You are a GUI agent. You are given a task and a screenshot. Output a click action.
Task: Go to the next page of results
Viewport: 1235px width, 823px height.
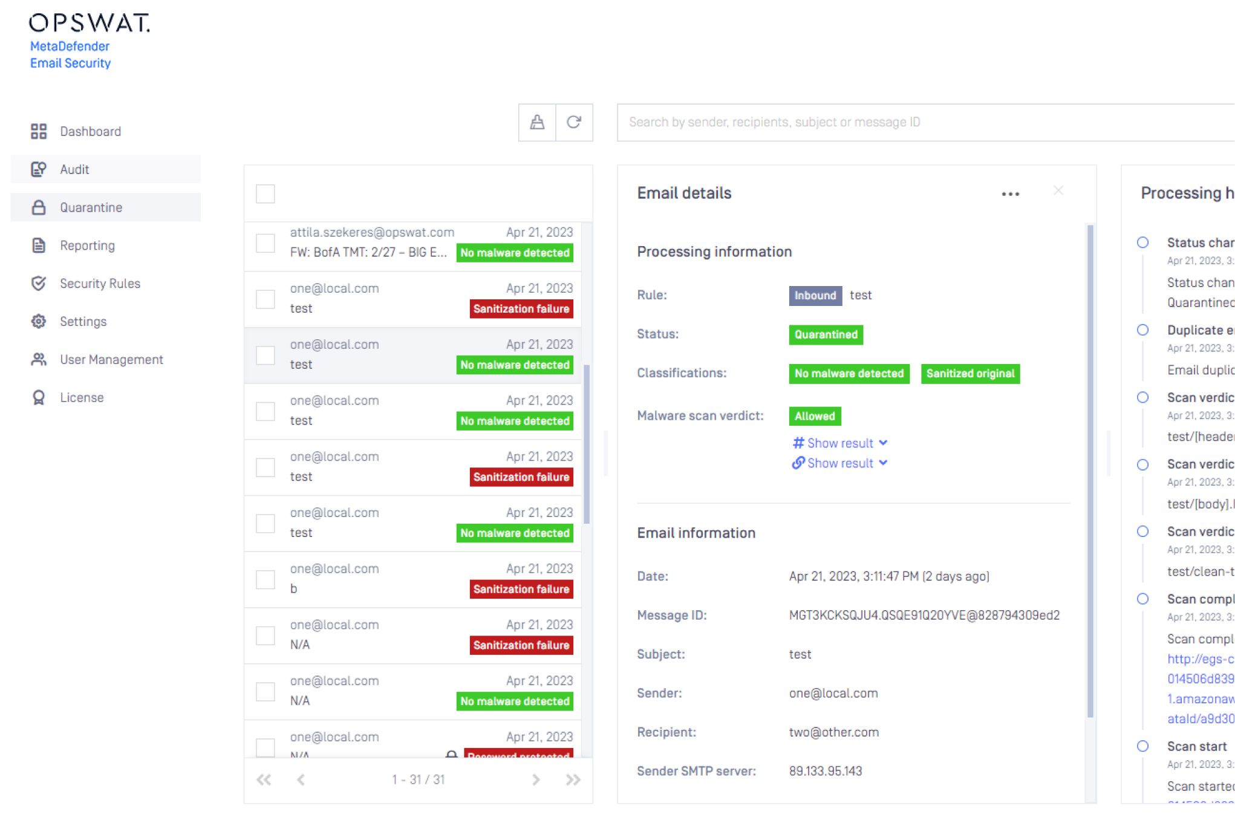pos(536,779)
